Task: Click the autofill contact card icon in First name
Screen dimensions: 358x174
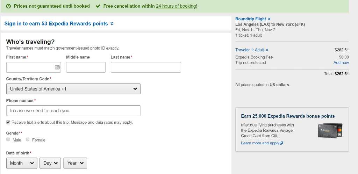Action: (57, 67)
